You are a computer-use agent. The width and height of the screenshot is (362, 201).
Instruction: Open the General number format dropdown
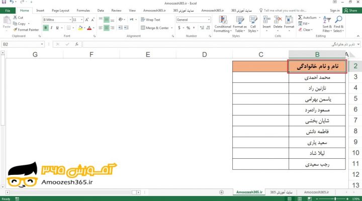point(209,20)
